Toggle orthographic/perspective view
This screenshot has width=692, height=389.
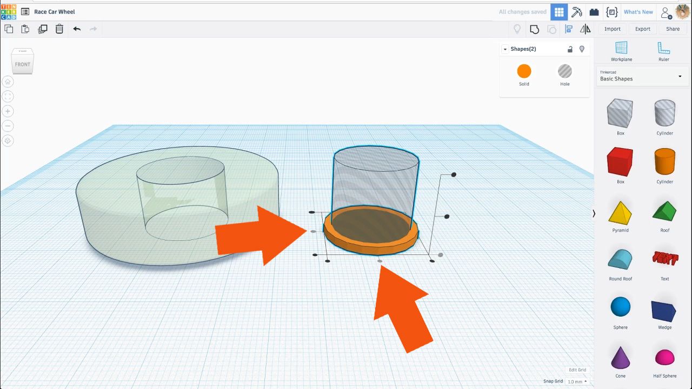(8, 140)
